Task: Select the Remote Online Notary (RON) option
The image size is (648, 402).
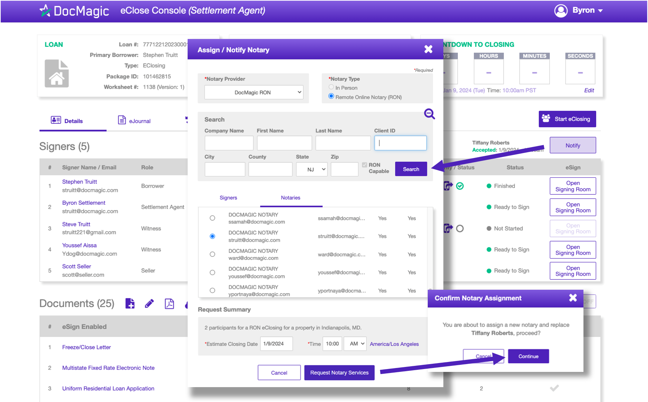Action: coord(331,96)
